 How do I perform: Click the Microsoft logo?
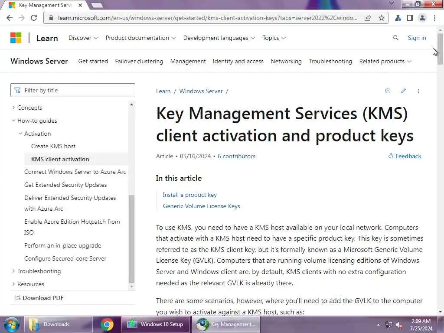[x=16, y=38]
